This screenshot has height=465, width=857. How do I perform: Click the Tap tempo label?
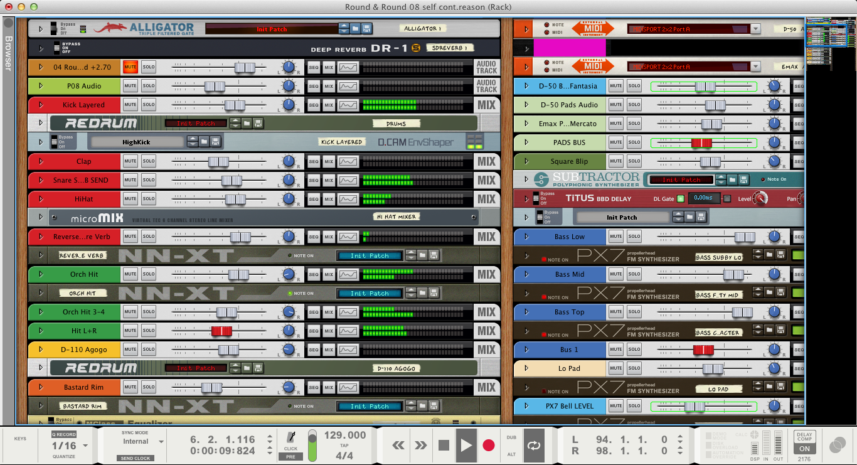coord(344,446)
